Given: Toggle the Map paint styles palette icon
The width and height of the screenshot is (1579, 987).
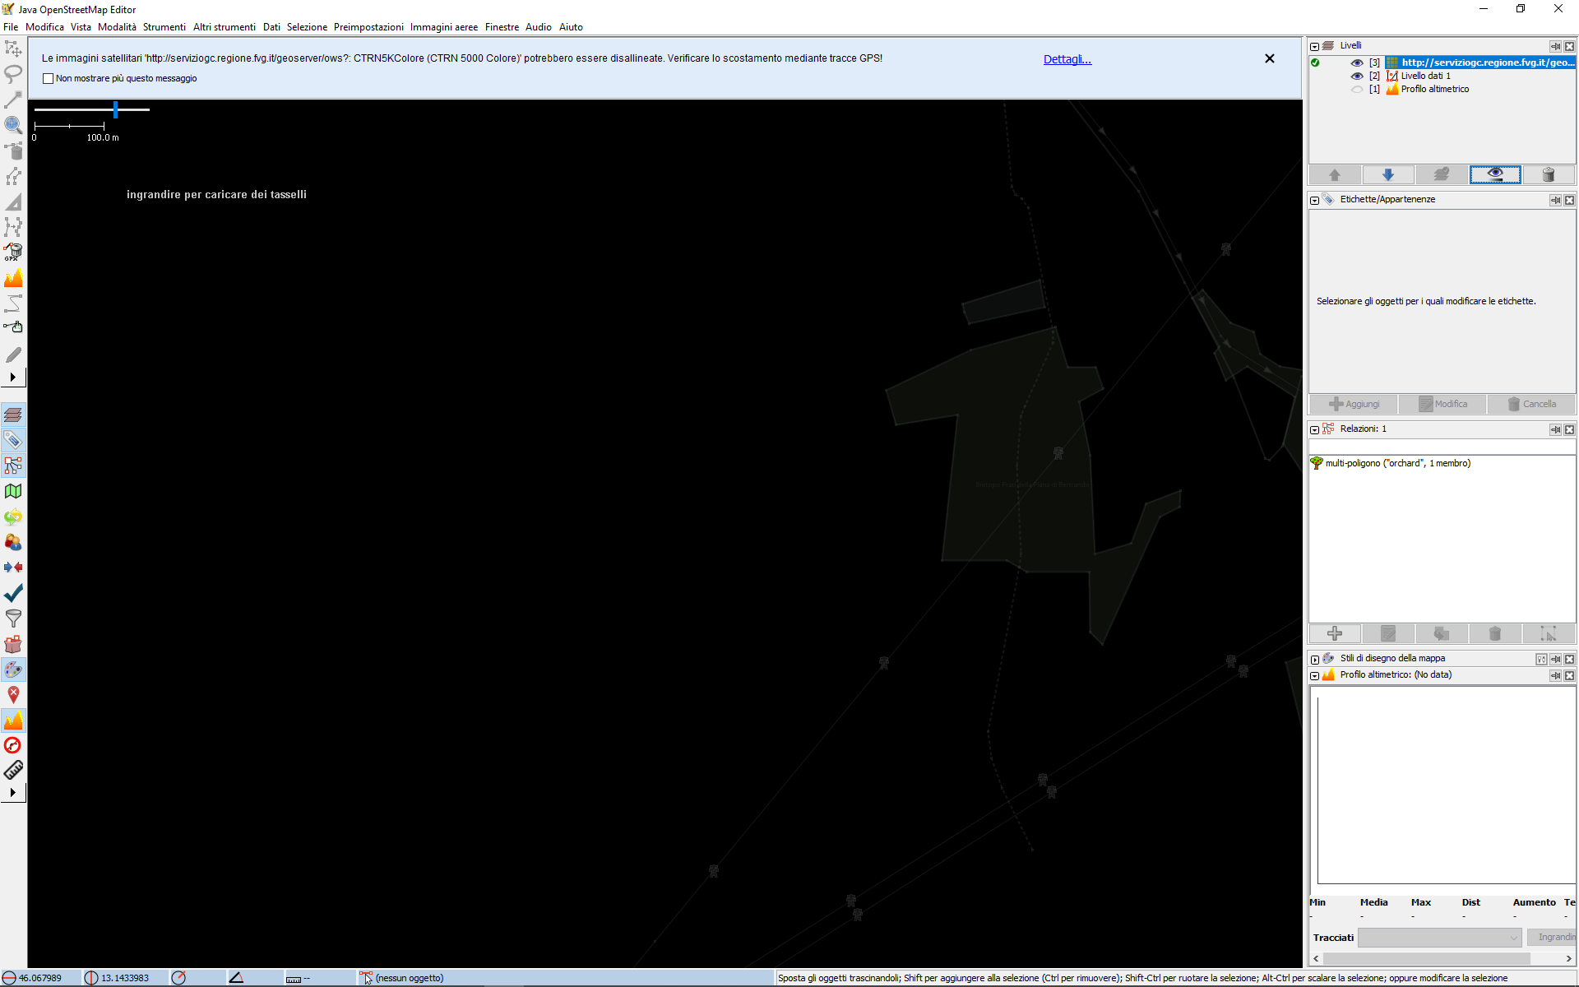Looking at the screenshot, I should (13, 670).
